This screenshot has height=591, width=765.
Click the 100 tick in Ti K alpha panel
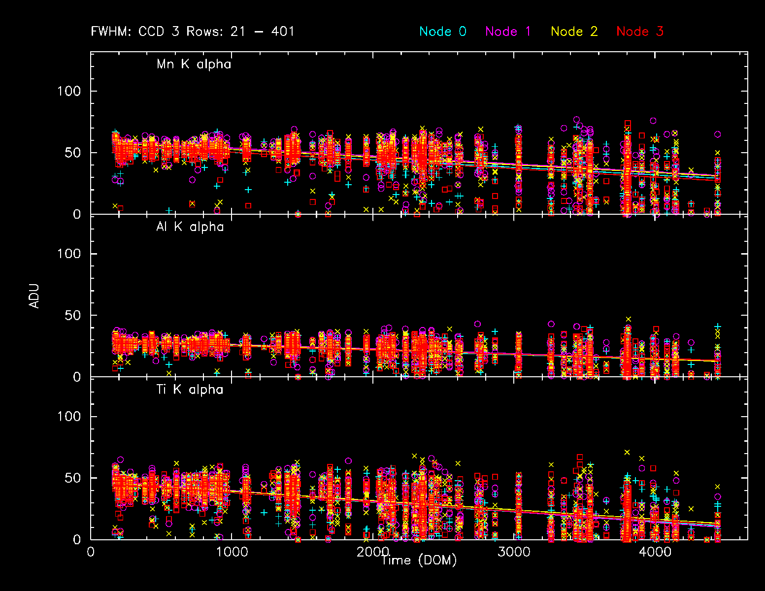69,417
